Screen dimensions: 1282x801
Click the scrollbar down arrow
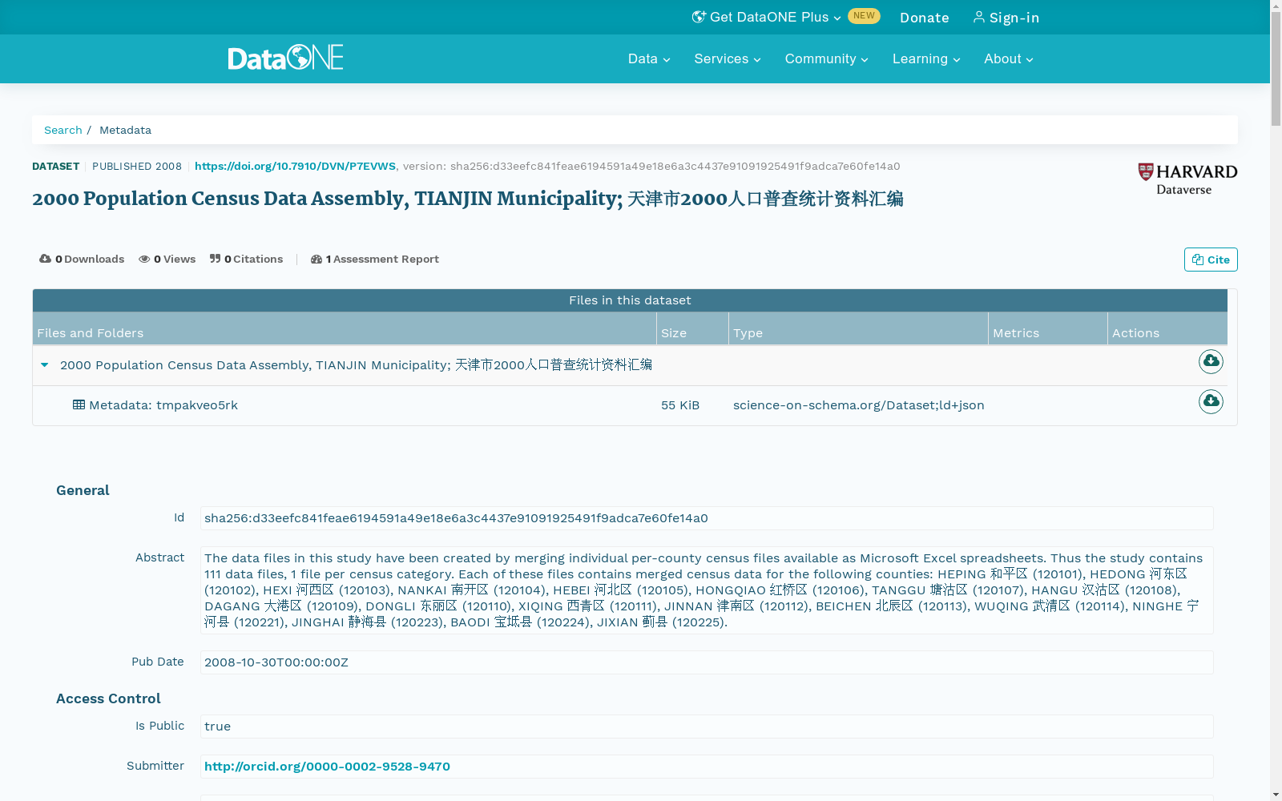tap(1276, 795)
